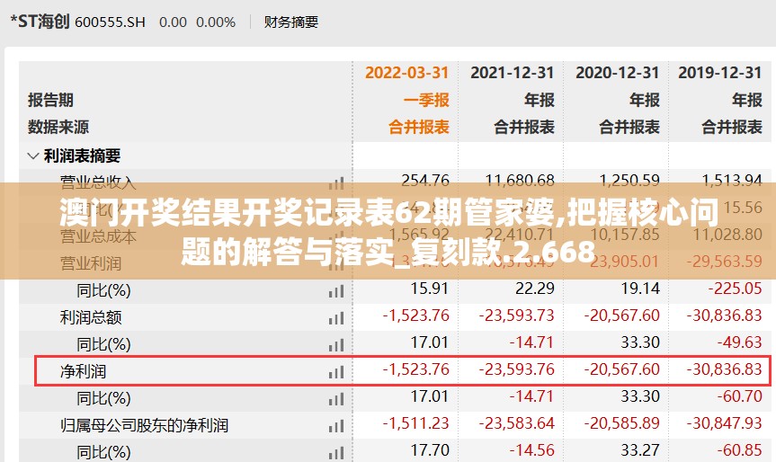Click the 同比 value -60.85
The image size is (776, 462).
tap(740, 450)
